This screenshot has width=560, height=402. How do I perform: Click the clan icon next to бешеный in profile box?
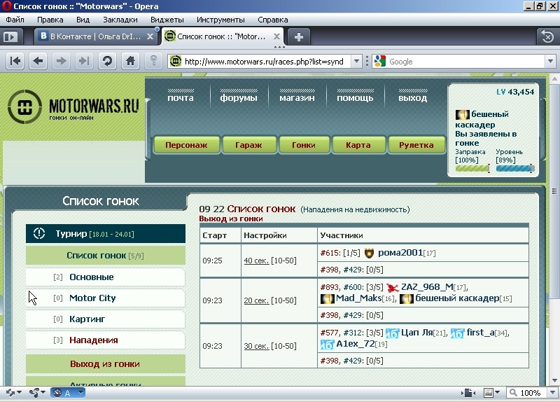click(462, 115)
